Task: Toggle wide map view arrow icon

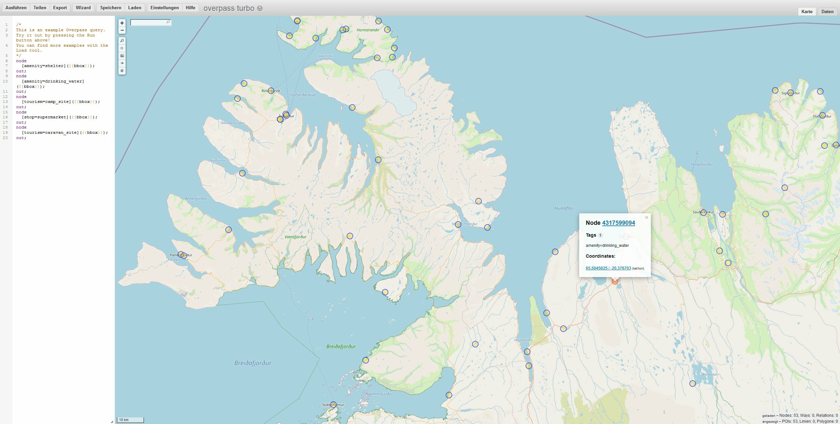Action: (122, 63)
